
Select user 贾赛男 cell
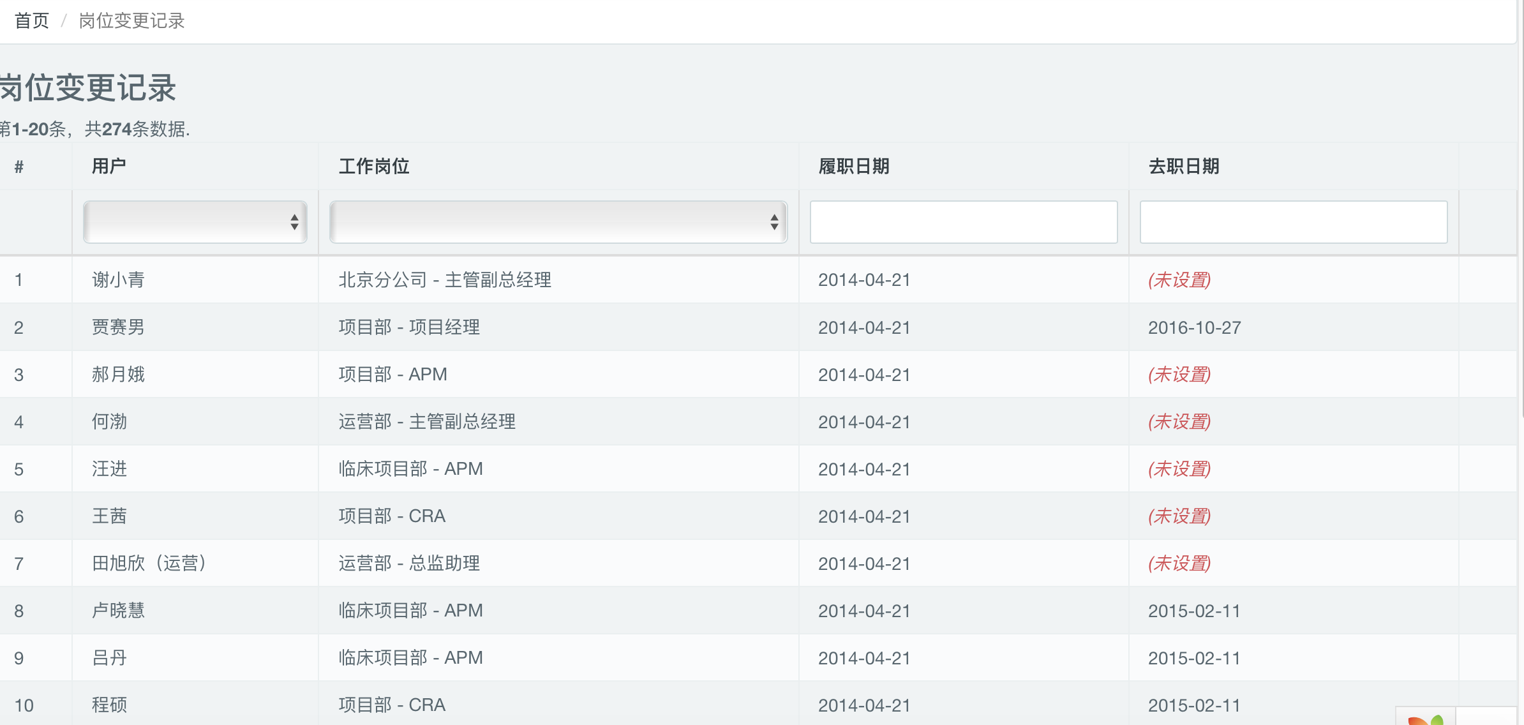click(118, 327)
